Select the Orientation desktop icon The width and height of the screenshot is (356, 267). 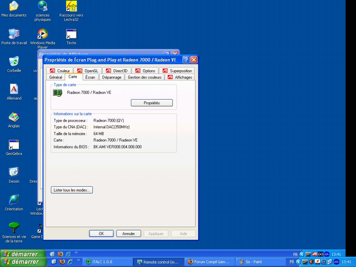click(14, 203)
